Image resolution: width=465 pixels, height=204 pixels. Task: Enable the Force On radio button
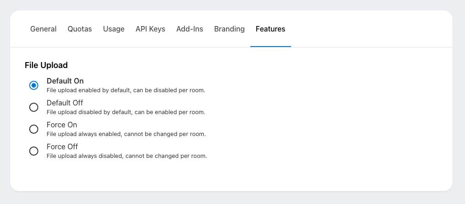click(x=33, y=129)
